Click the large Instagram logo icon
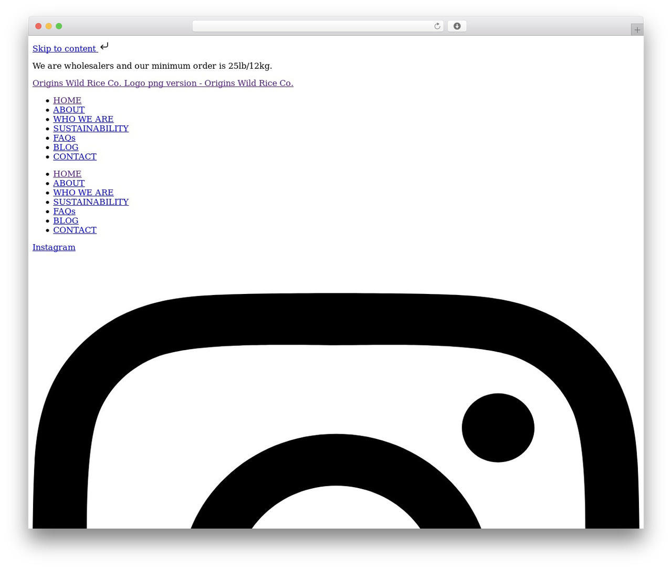Viewport: 672px width, 569px height. pyautogui.click(x=336, y=410)
